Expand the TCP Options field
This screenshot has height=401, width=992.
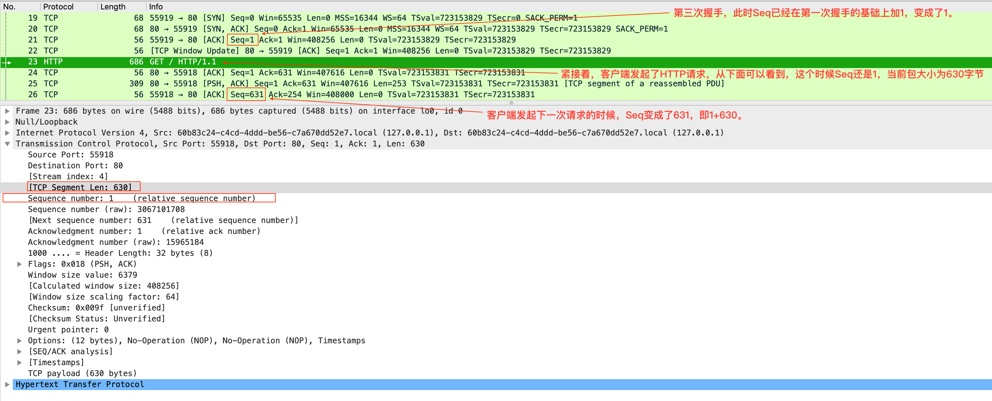tap(19, 341)
